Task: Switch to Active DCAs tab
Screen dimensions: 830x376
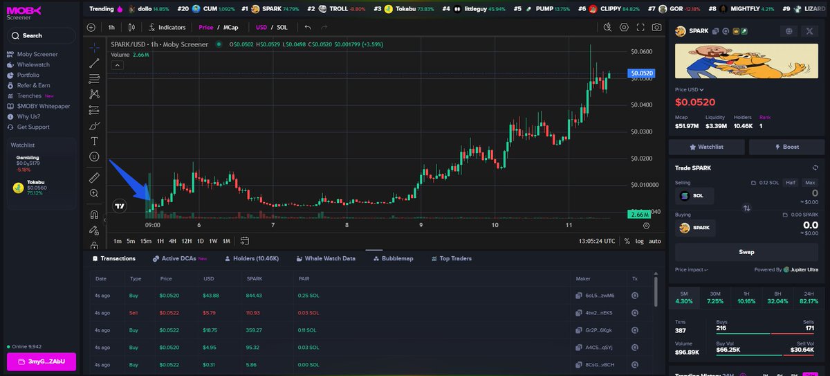Action: coord(180,258)
